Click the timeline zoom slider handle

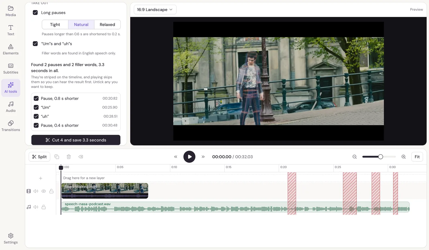[x=380, y=157]
